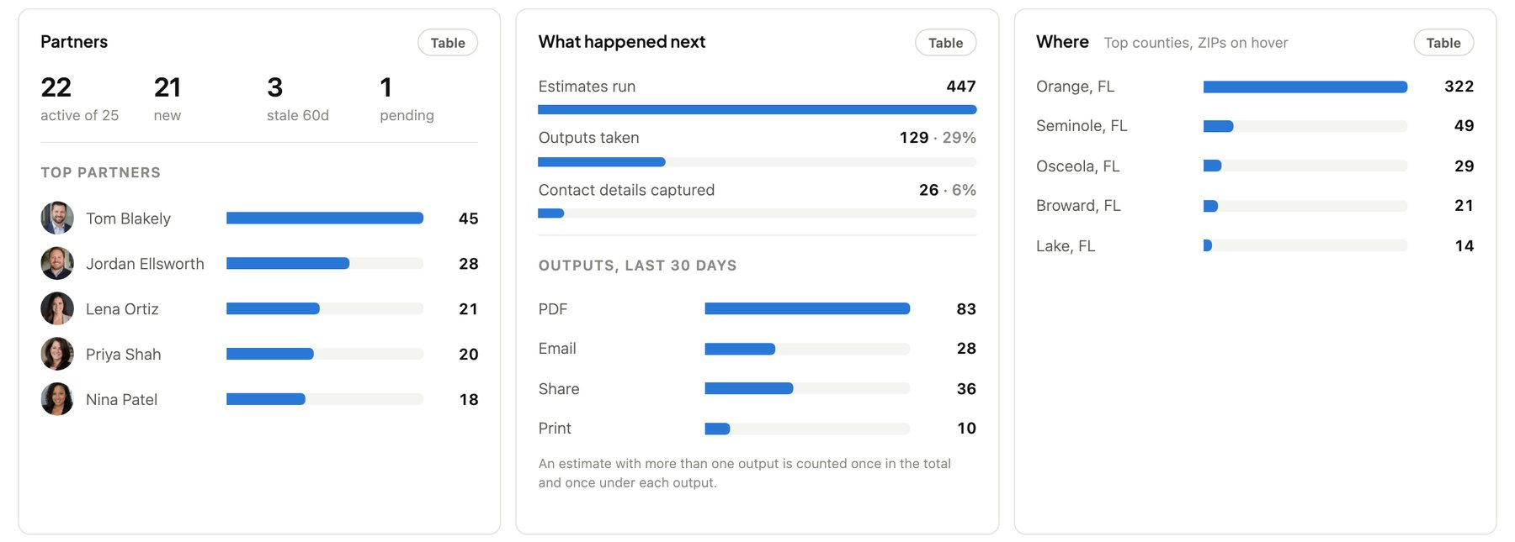1515x542 pixels.
Task: Click Lena Ortiz's profile picture
Action: click(57, 309)
